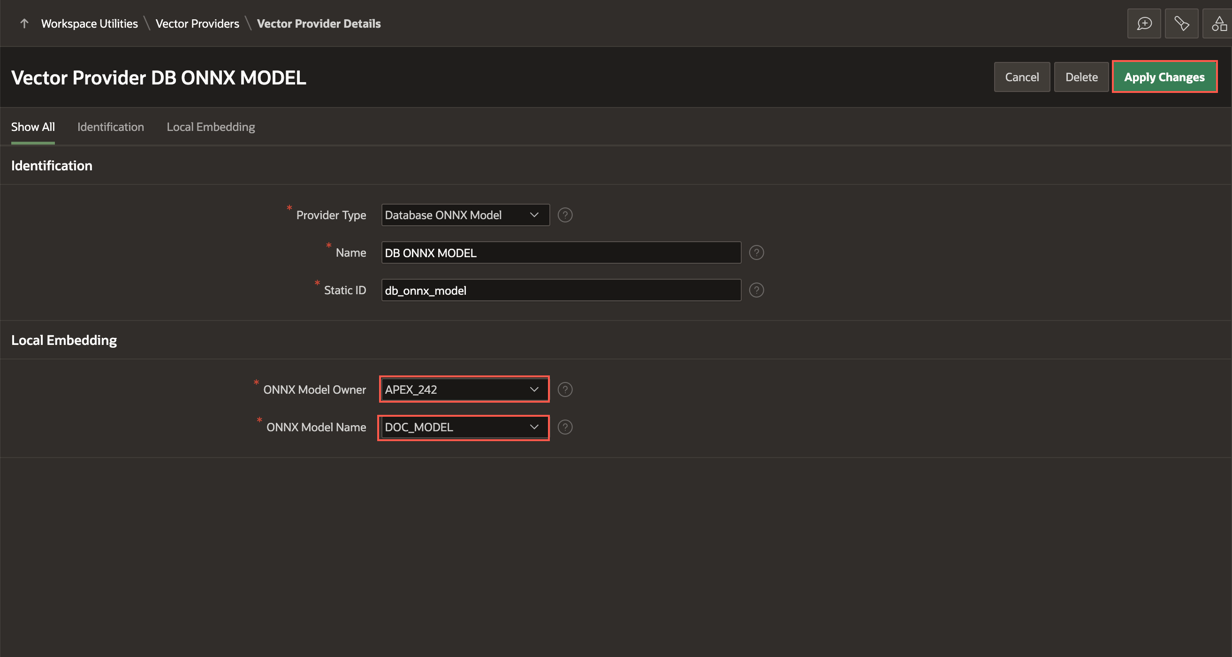
Task: Show help for ONNX Model Owner
Action: (x=565, y=390)
